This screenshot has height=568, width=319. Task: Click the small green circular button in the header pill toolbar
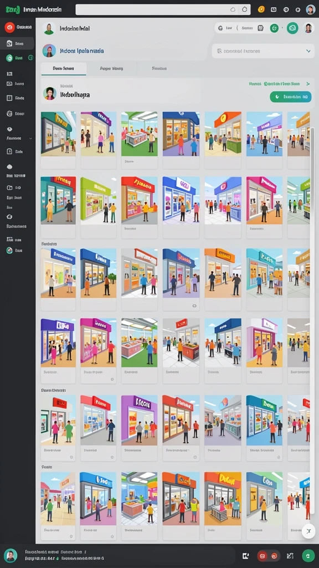click(x=275, y=28)
